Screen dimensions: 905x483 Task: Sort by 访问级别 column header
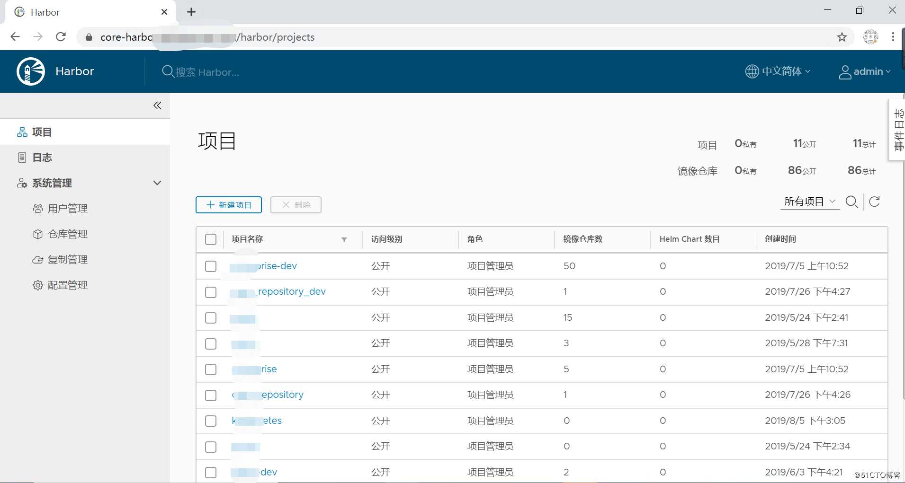[386, 239]
